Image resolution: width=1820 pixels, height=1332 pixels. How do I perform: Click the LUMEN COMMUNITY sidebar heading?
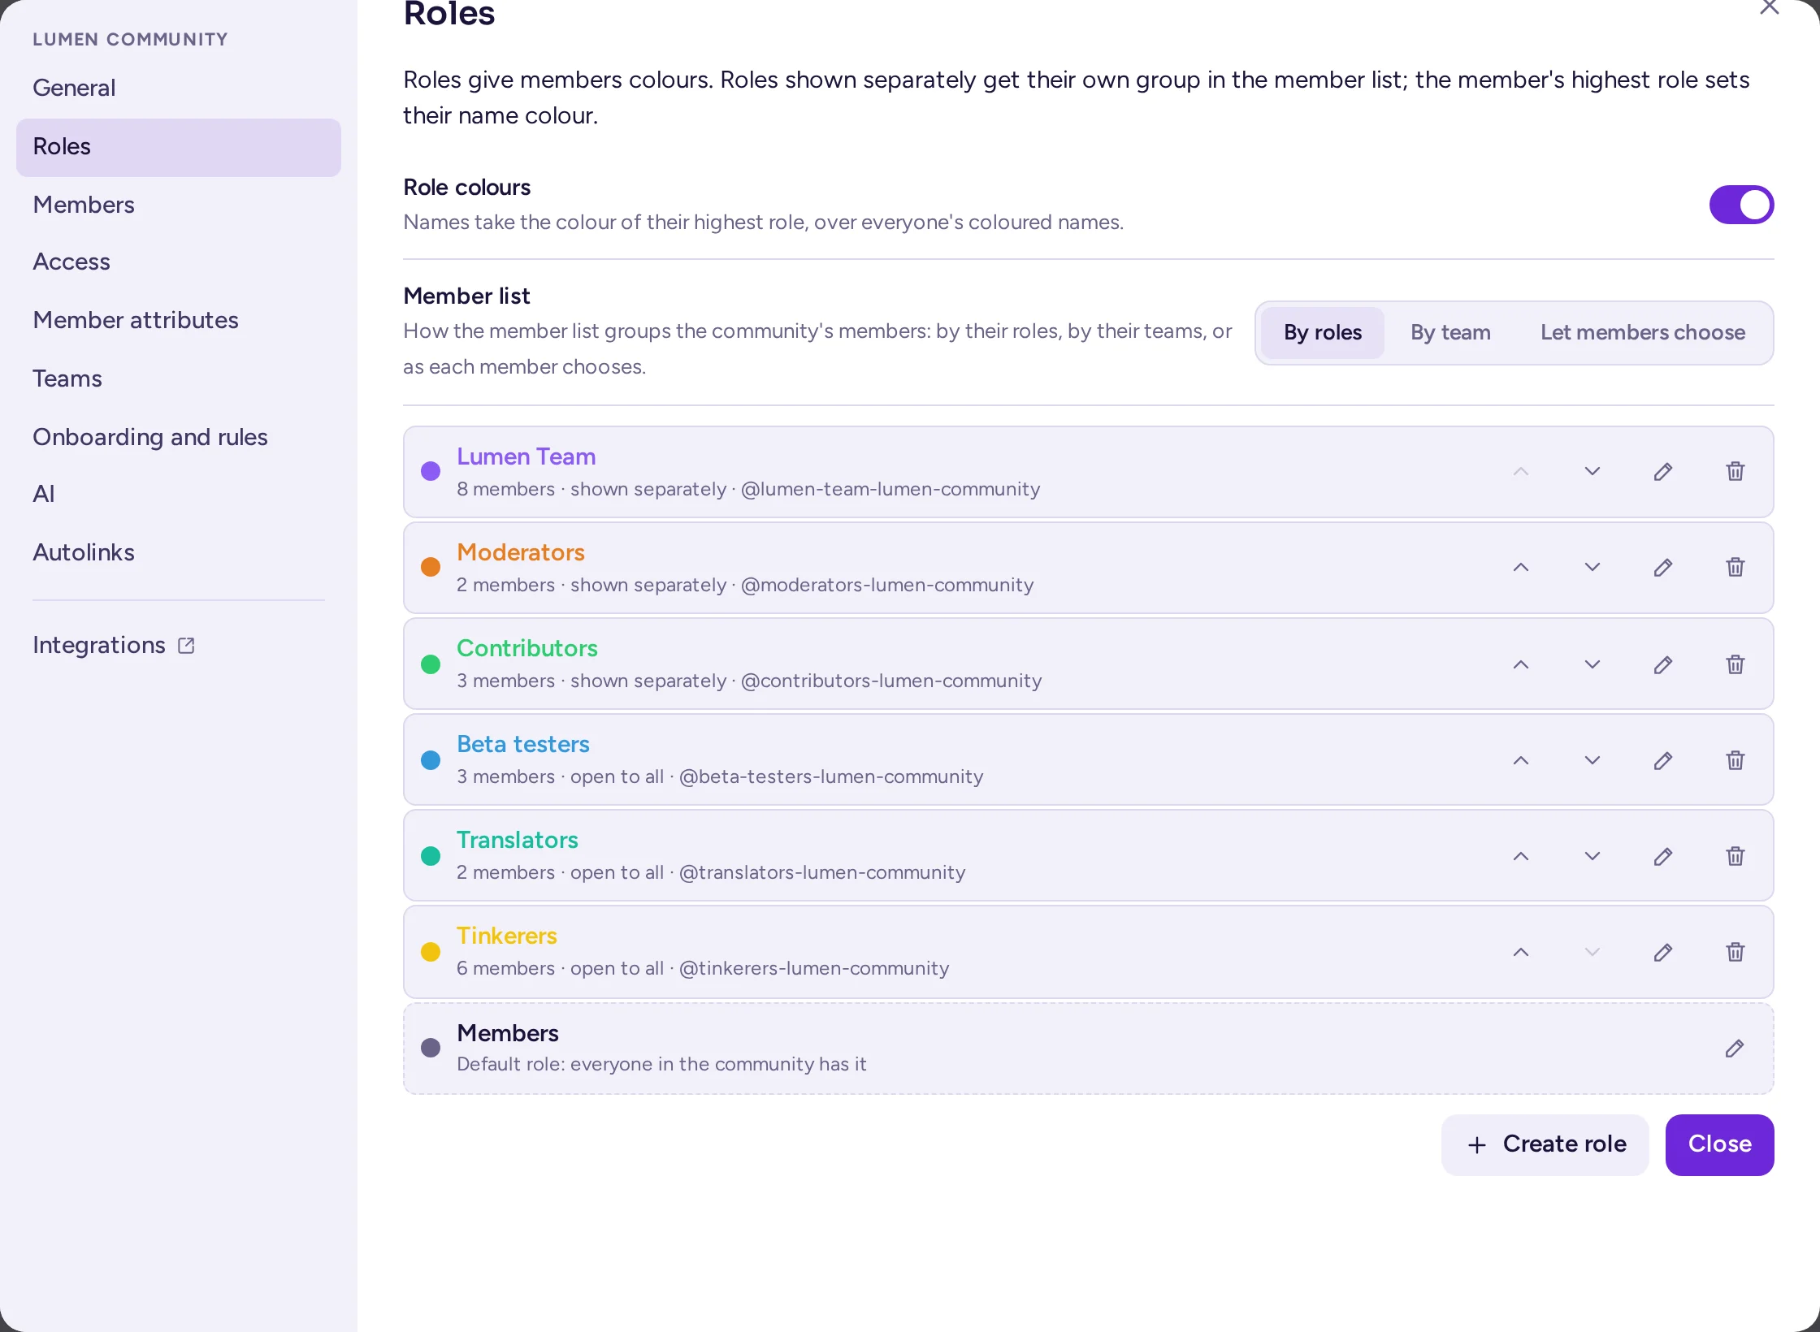point(131,40)
